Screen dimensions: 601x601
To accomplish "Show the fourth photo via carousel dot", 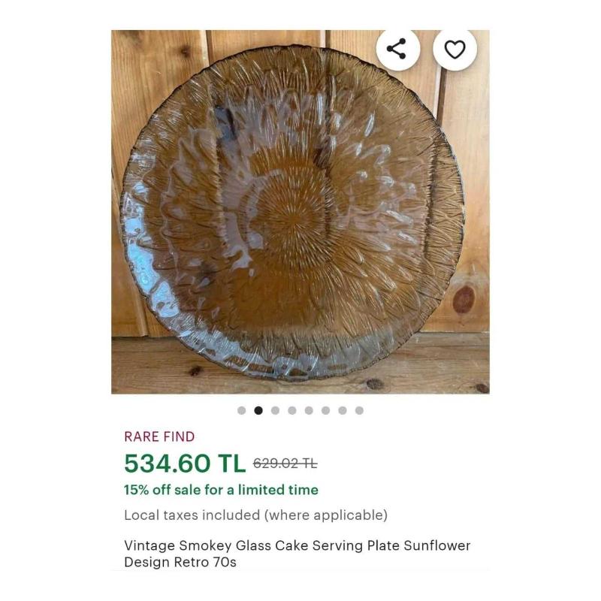I will coord(292,410).
